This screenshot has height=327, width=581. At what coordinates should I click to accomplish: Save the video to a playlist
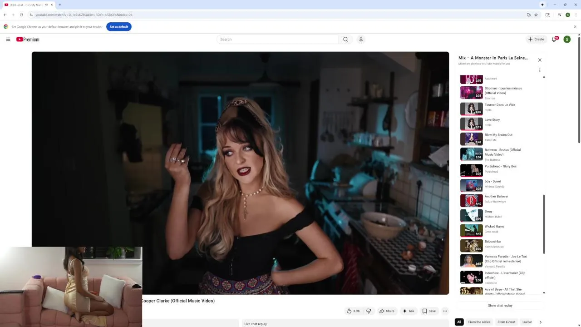(x=429, y=311)
